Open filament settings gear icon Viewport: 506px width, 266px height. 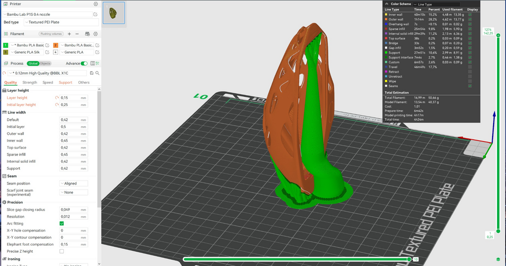coord(95,34)
